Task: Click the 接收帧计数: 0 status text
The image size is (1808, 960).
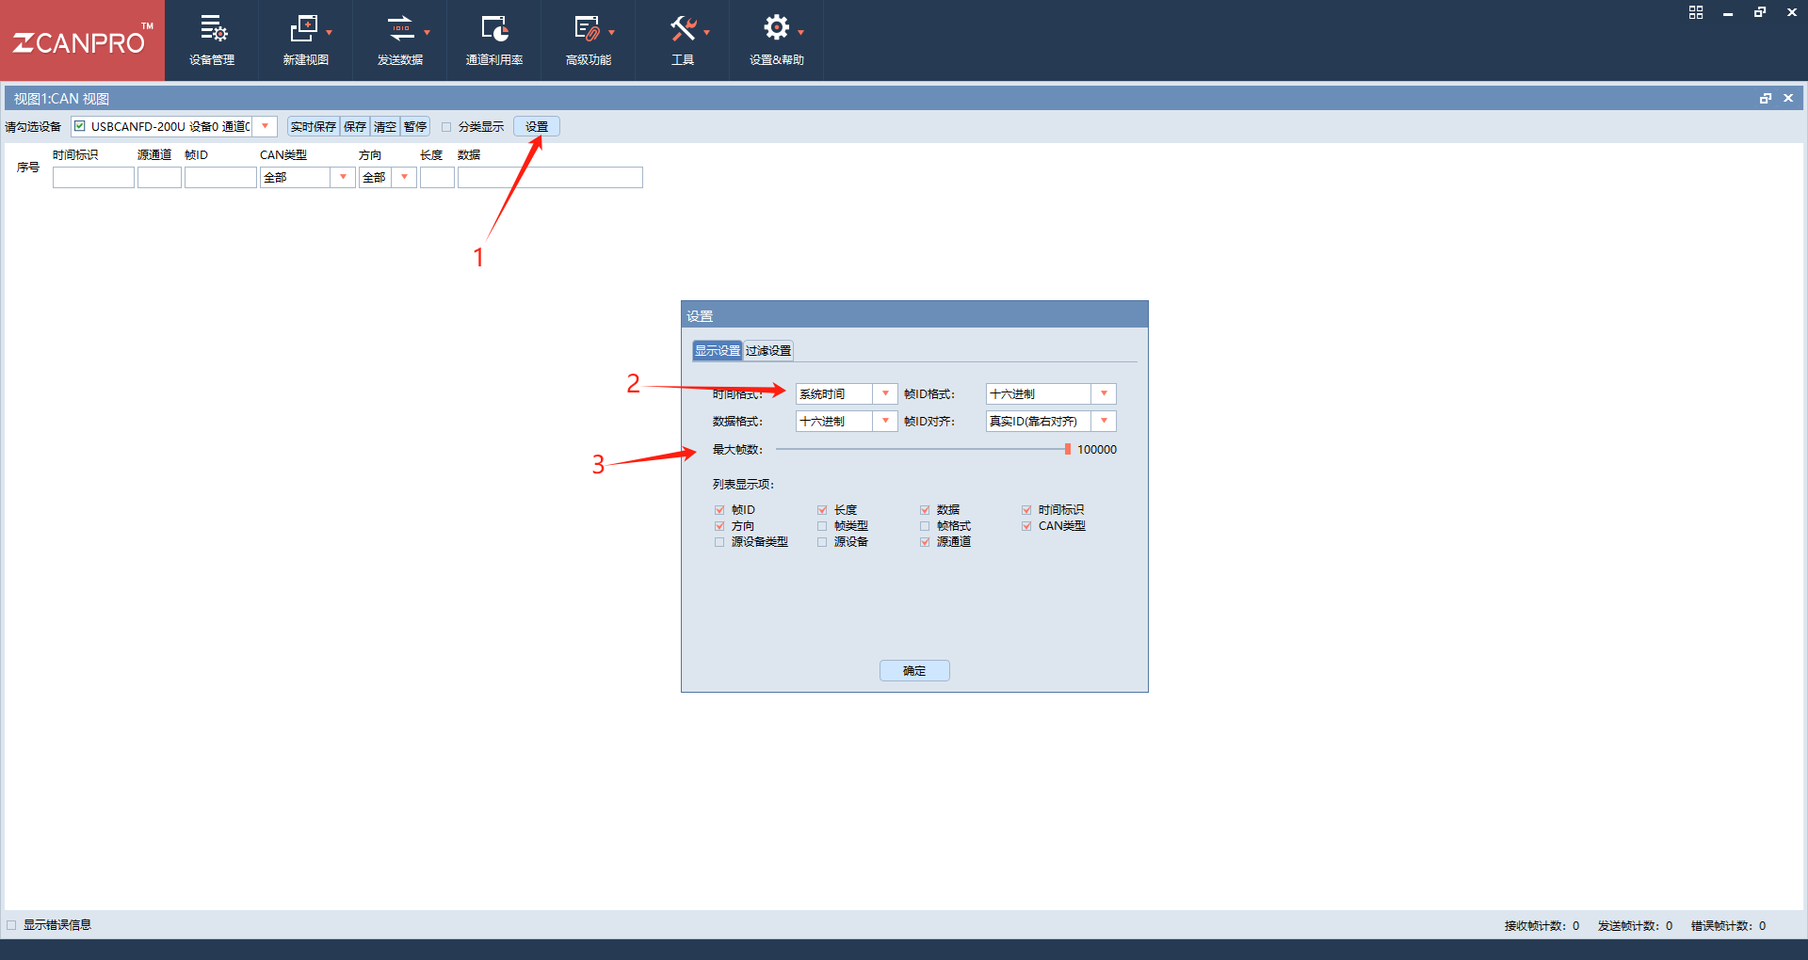Action: coord(1542,926)
